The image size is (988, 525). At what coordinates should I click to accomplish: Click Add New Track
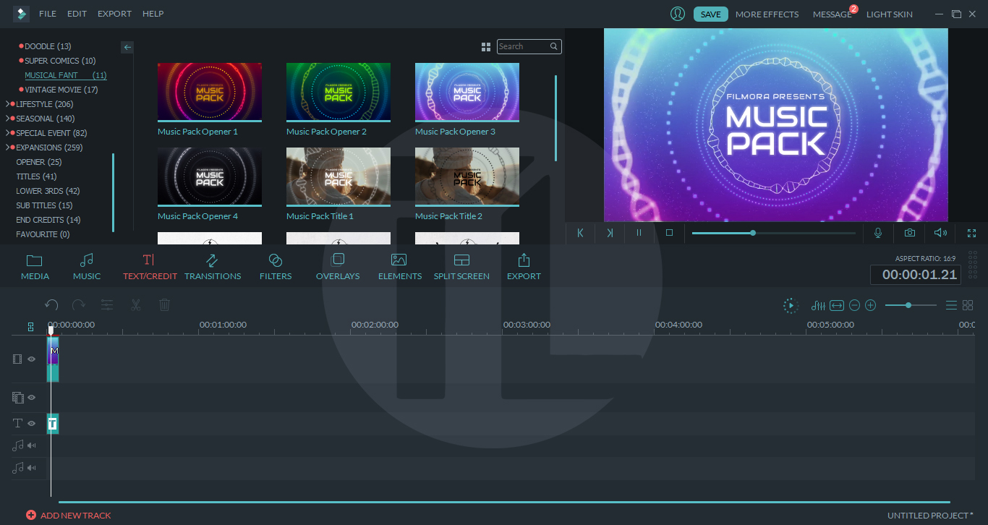click(x=69, y=516)
